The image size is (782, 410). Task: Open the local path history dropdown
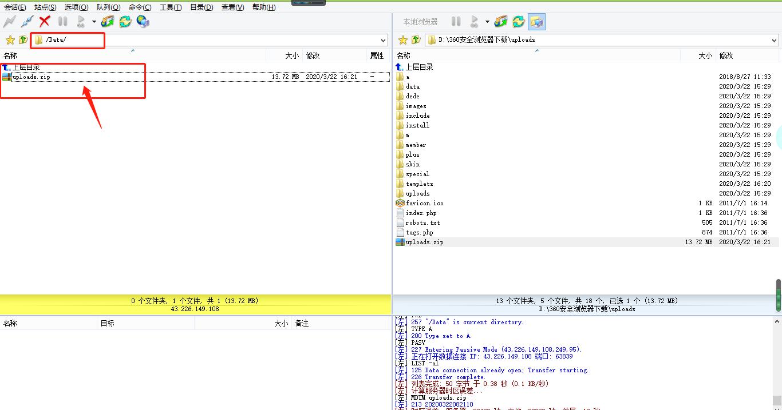click(774, 40)
